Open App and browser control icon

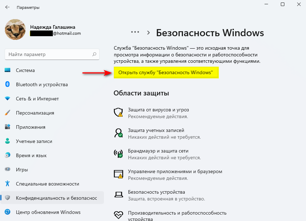(118, 174)
